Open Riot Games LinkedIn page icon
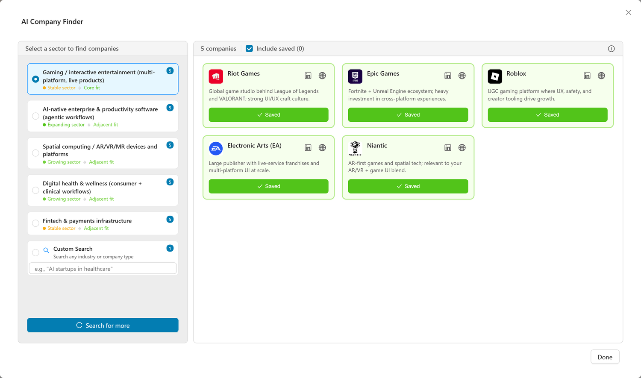 point(308,76)
